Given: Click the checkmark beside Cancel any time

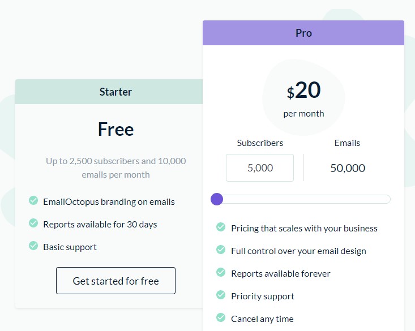Looking at the screenshot, I should click(221, 318).
